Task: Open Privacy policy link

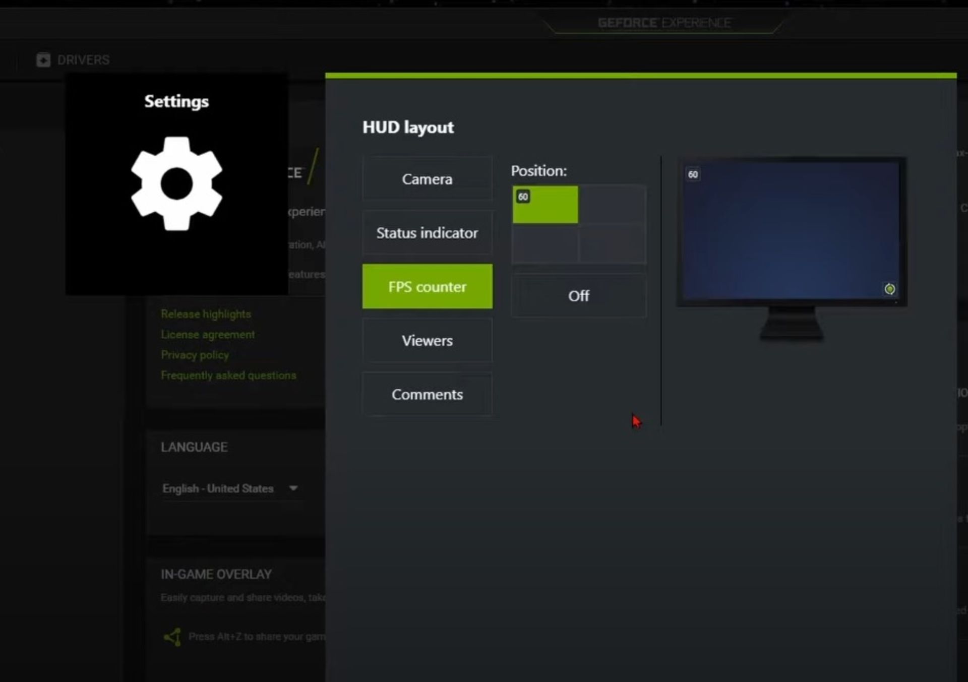Action: pos(195,355)
